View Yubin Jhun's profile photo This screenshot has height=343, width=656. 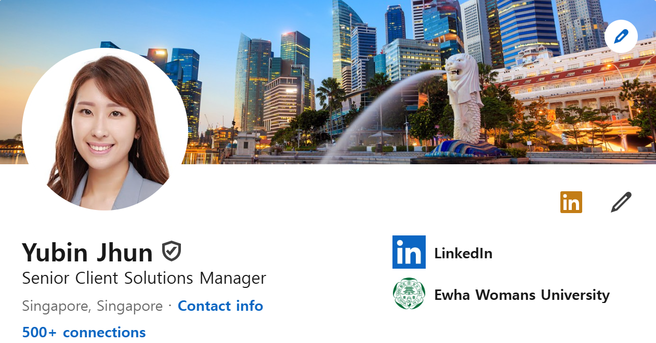click(x=105, y=129)
